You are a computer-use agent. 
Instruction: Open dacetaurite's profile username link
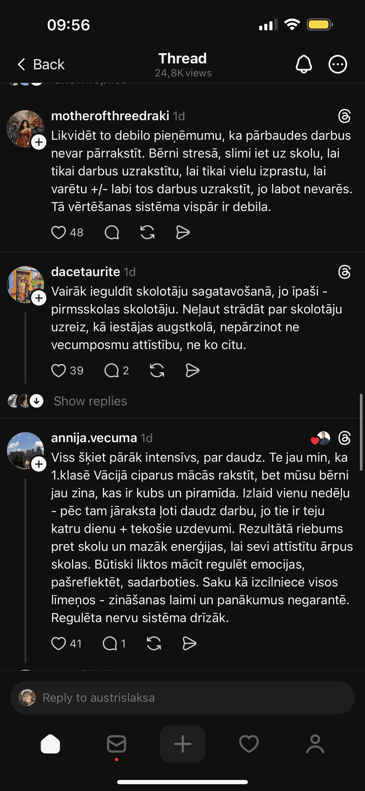click(85, 272)
